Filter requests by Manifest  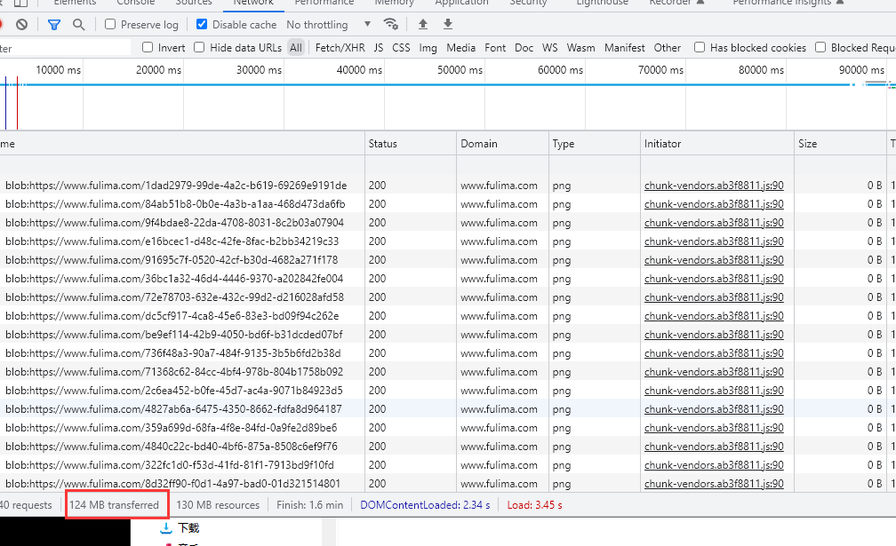pyautogui.click(x=625, y=48)
